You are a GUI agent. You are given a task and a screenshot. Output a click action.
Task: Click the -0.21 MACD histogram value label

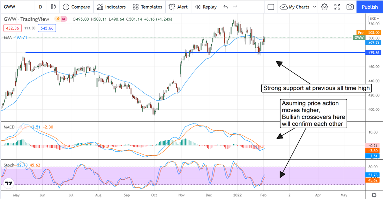373,145
